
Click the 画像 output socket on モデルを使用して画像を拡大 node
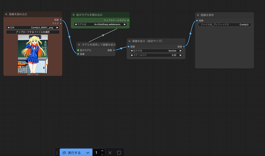pyautogui.click(x=114, y=50)
